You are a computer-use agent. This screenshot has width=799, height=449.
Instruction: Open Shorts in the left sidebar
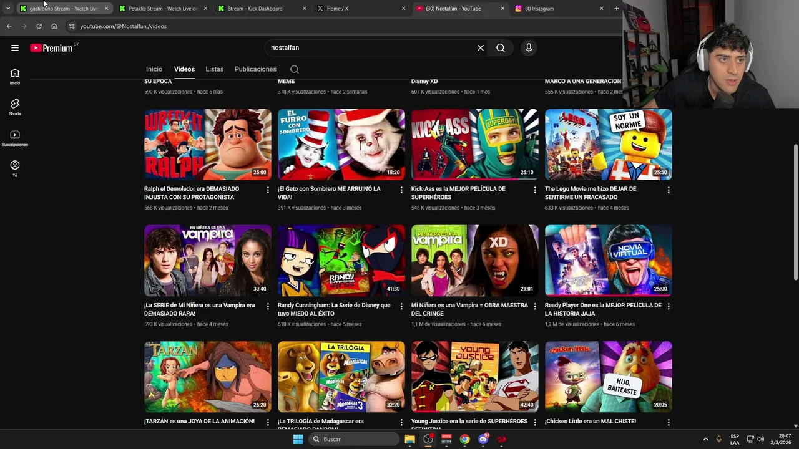coord(15,107)
